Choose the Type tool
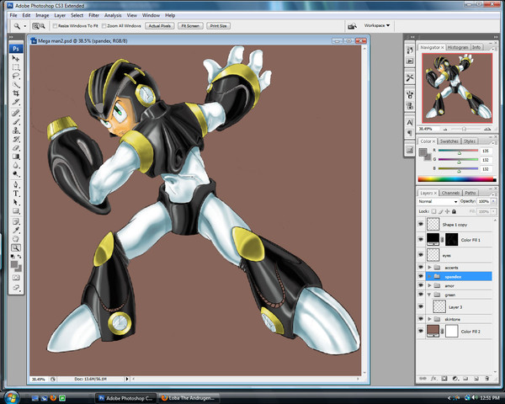The width and height of the screenshot is (505, 404). (16, 193)
